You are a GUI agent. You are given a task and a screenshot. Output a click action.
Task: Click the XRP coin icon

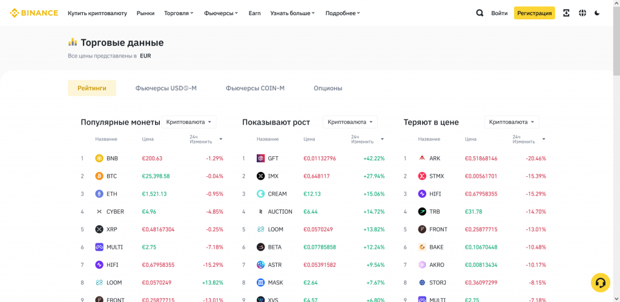click(99, 229)
